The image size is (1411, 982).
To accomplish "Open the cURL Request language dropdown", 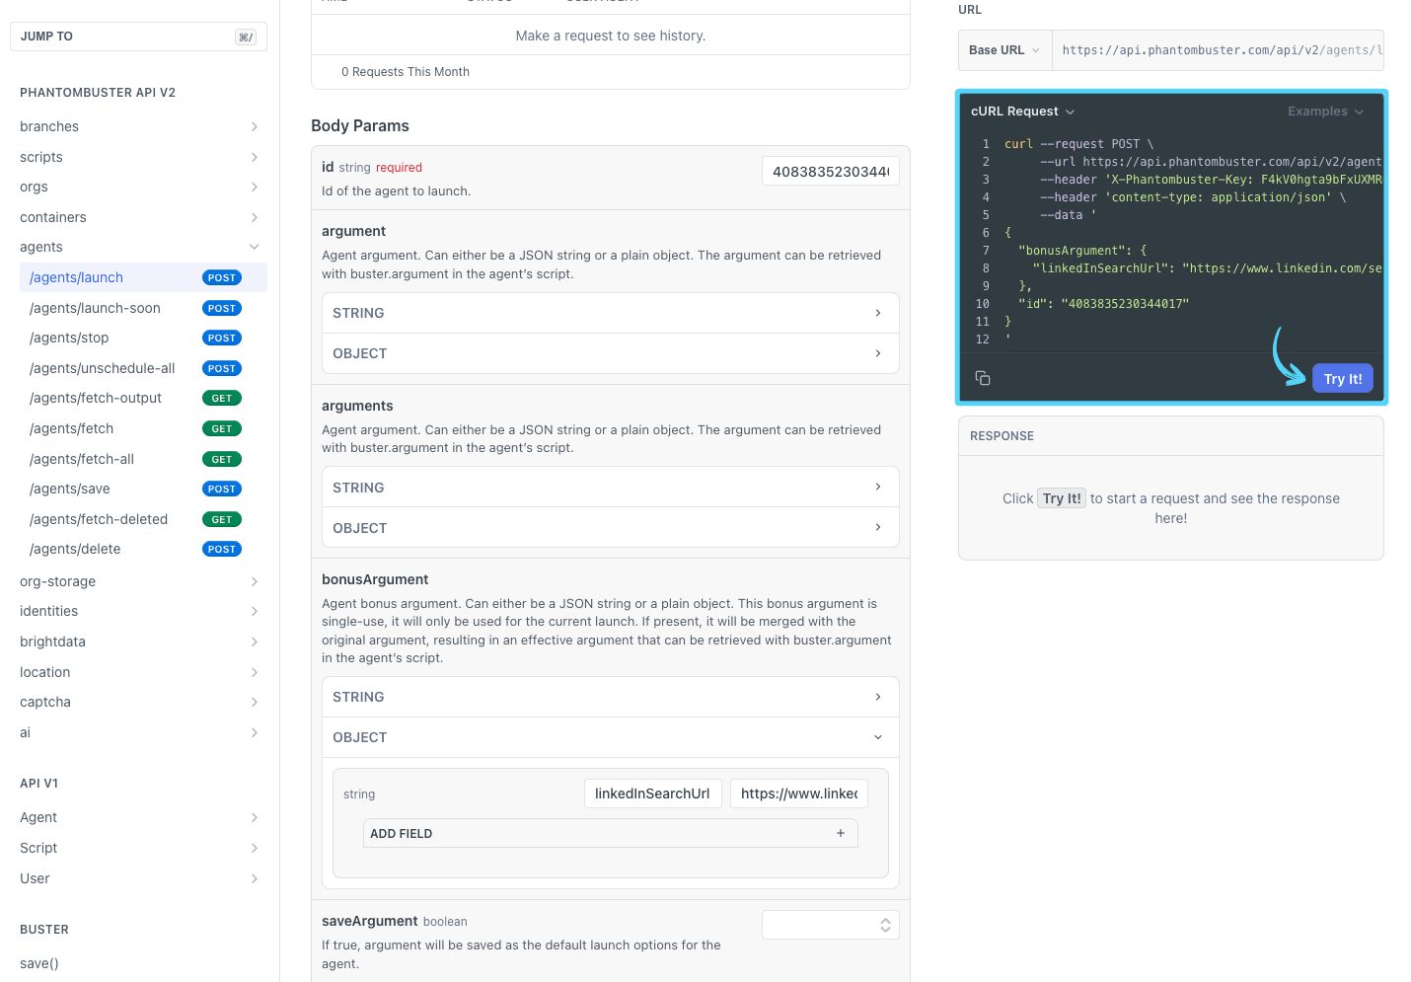I will pos(1022,112).
